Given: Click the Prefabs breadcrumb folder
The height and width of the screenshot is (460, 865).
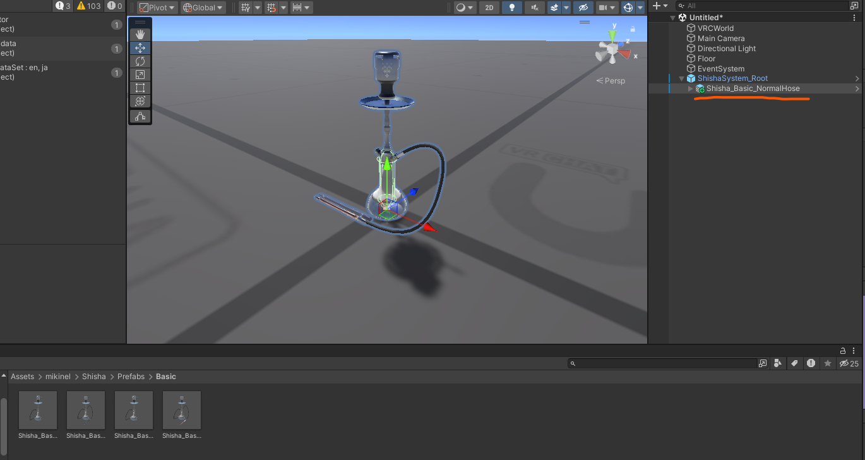Looking at the screenshot, I should (x=131, y=377).
